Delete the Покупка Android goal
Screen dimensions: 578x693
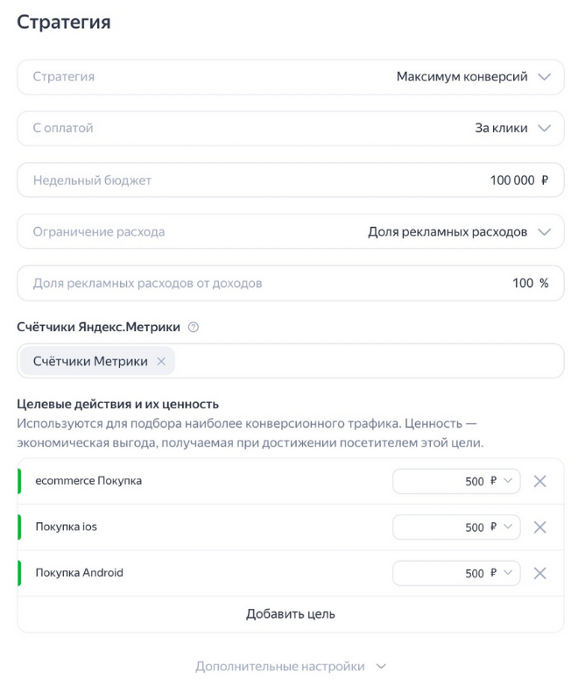tap(539, 573)
